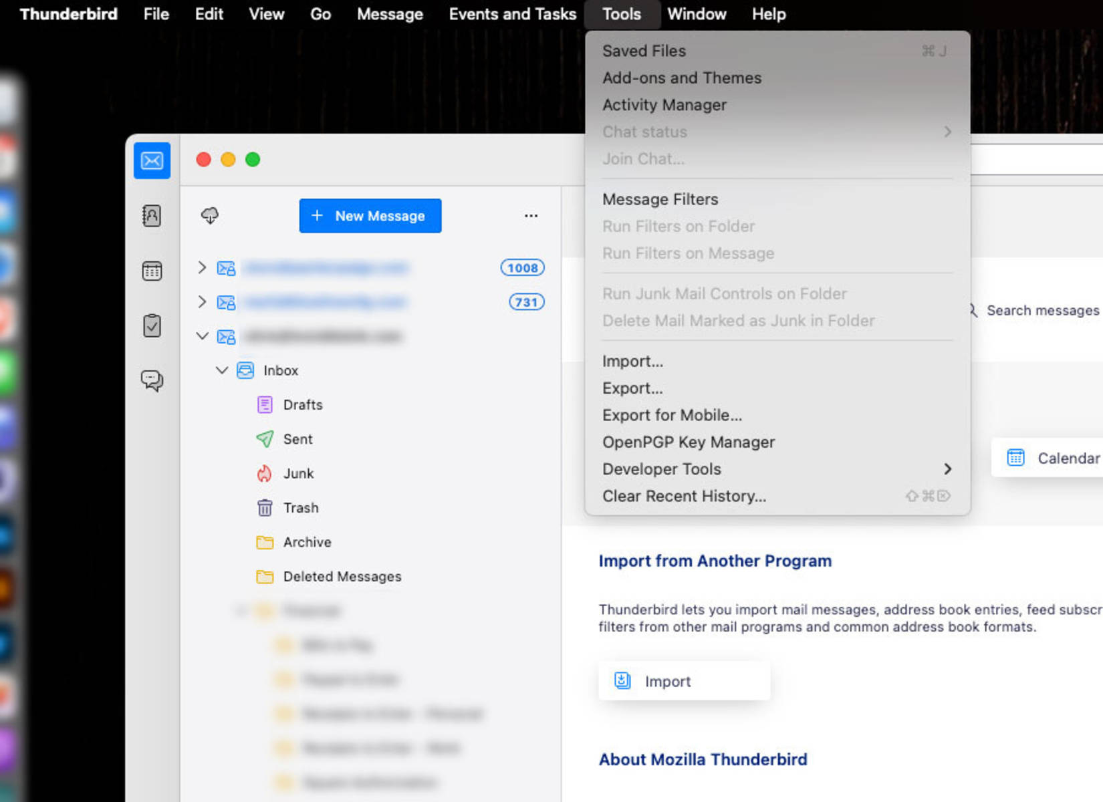Click the Import from Another Program heading
The height and width of the screenshot is (802, 1103).
point(715,561)
